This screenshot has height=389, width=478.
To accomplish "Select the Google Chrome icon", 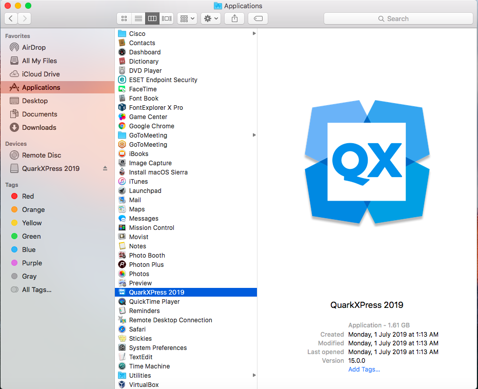I will point(122,126).
